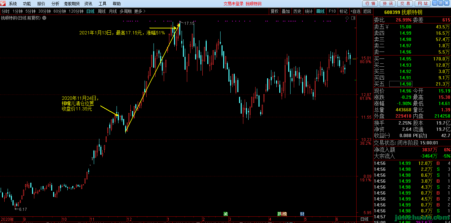Click the green 减 event marker
Viewport: 451px width, 223px height.
click(x=225, y=214)
